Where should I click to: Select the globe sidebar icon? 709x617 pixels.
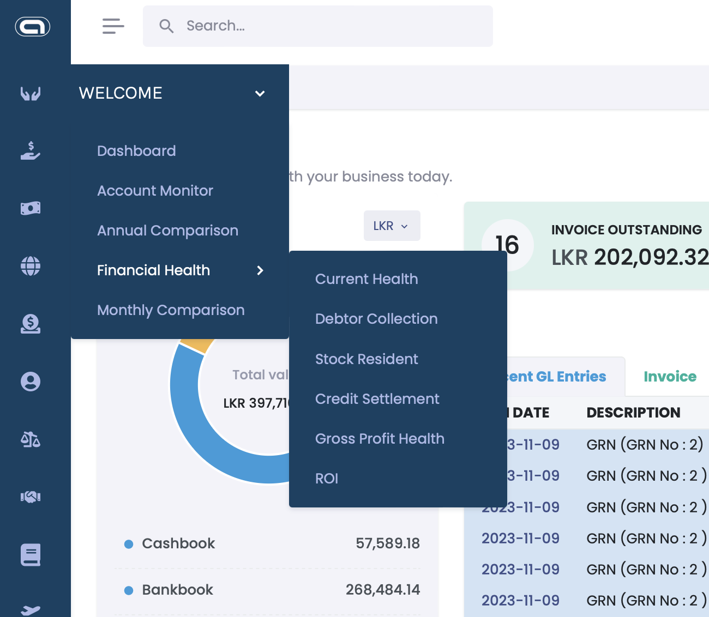coord(31,266)
